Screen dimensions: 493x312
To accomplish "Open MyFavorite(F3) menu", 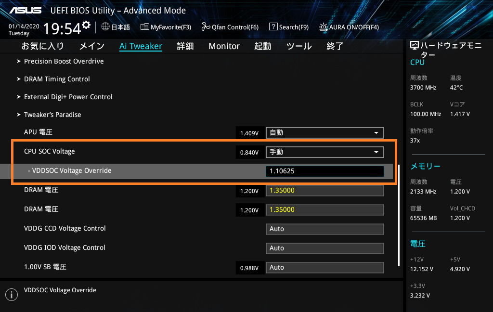I will pyautogui.click(x=171, y=27).
